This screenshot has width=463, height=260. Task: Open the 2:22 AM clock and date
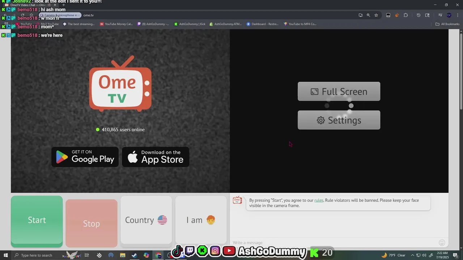coord(442,255)
